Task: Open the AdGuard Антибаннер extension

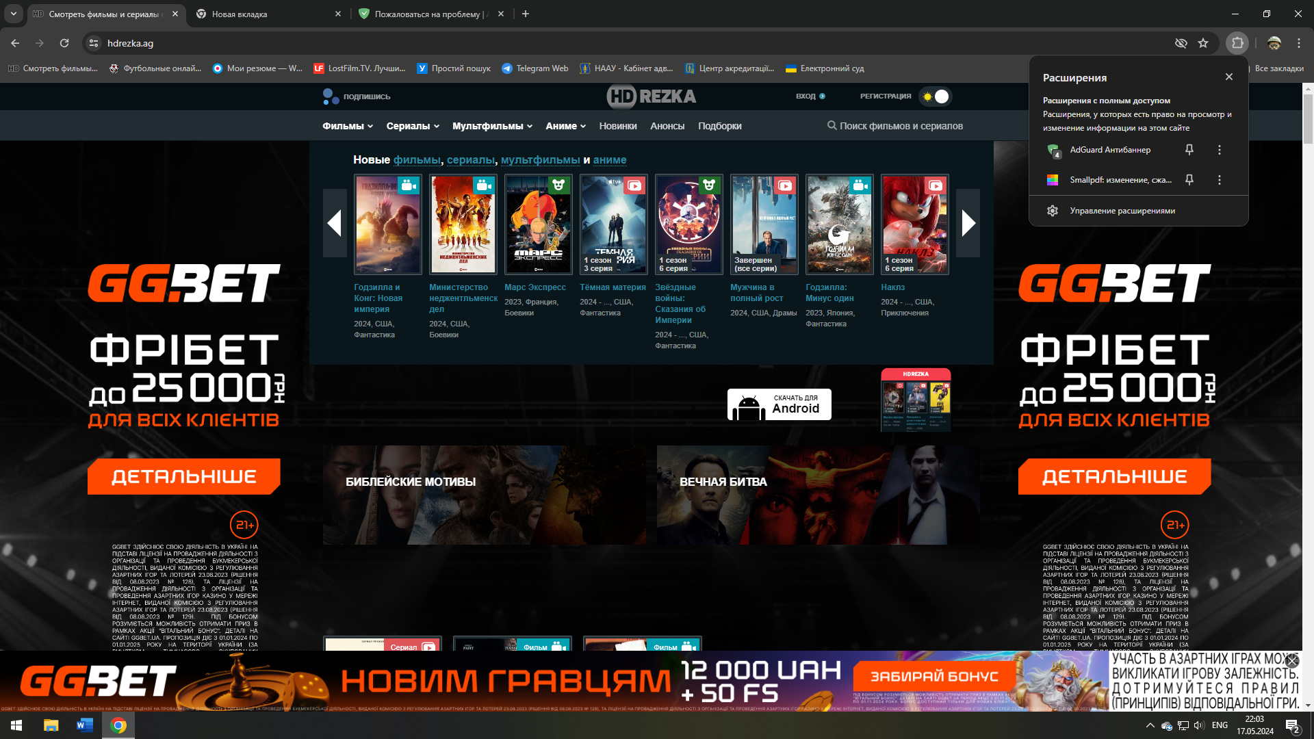Action: (1110, 150)
